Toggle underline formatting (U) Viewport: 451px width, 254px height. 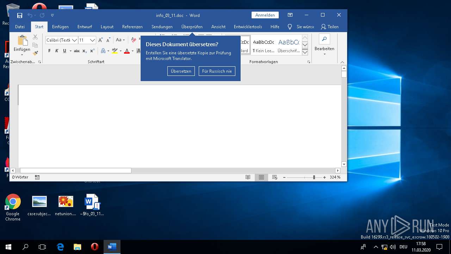(x=64, y=51)
